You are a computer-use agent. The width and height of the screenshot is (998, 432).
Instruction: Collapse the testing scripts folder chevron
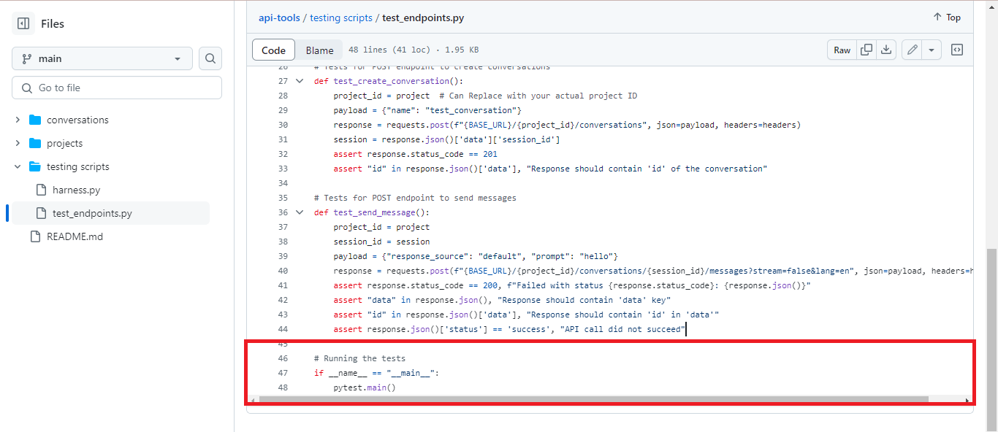pos(18,166)
